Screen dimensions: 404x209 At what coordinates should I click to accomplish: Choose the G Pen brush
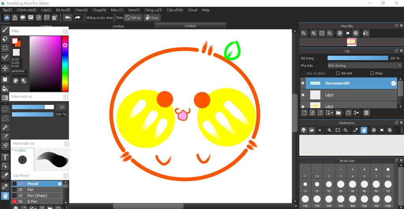(x=37, y=201)
